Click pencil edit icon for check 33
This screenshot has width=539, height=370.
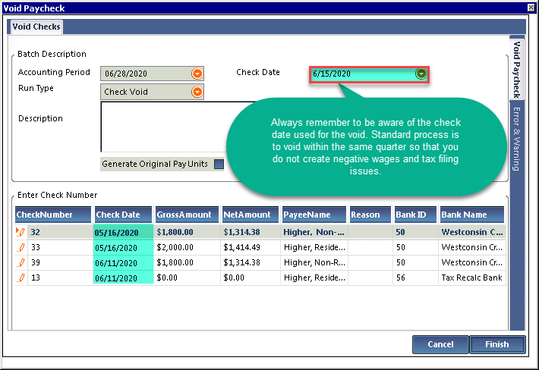(21, 247)
